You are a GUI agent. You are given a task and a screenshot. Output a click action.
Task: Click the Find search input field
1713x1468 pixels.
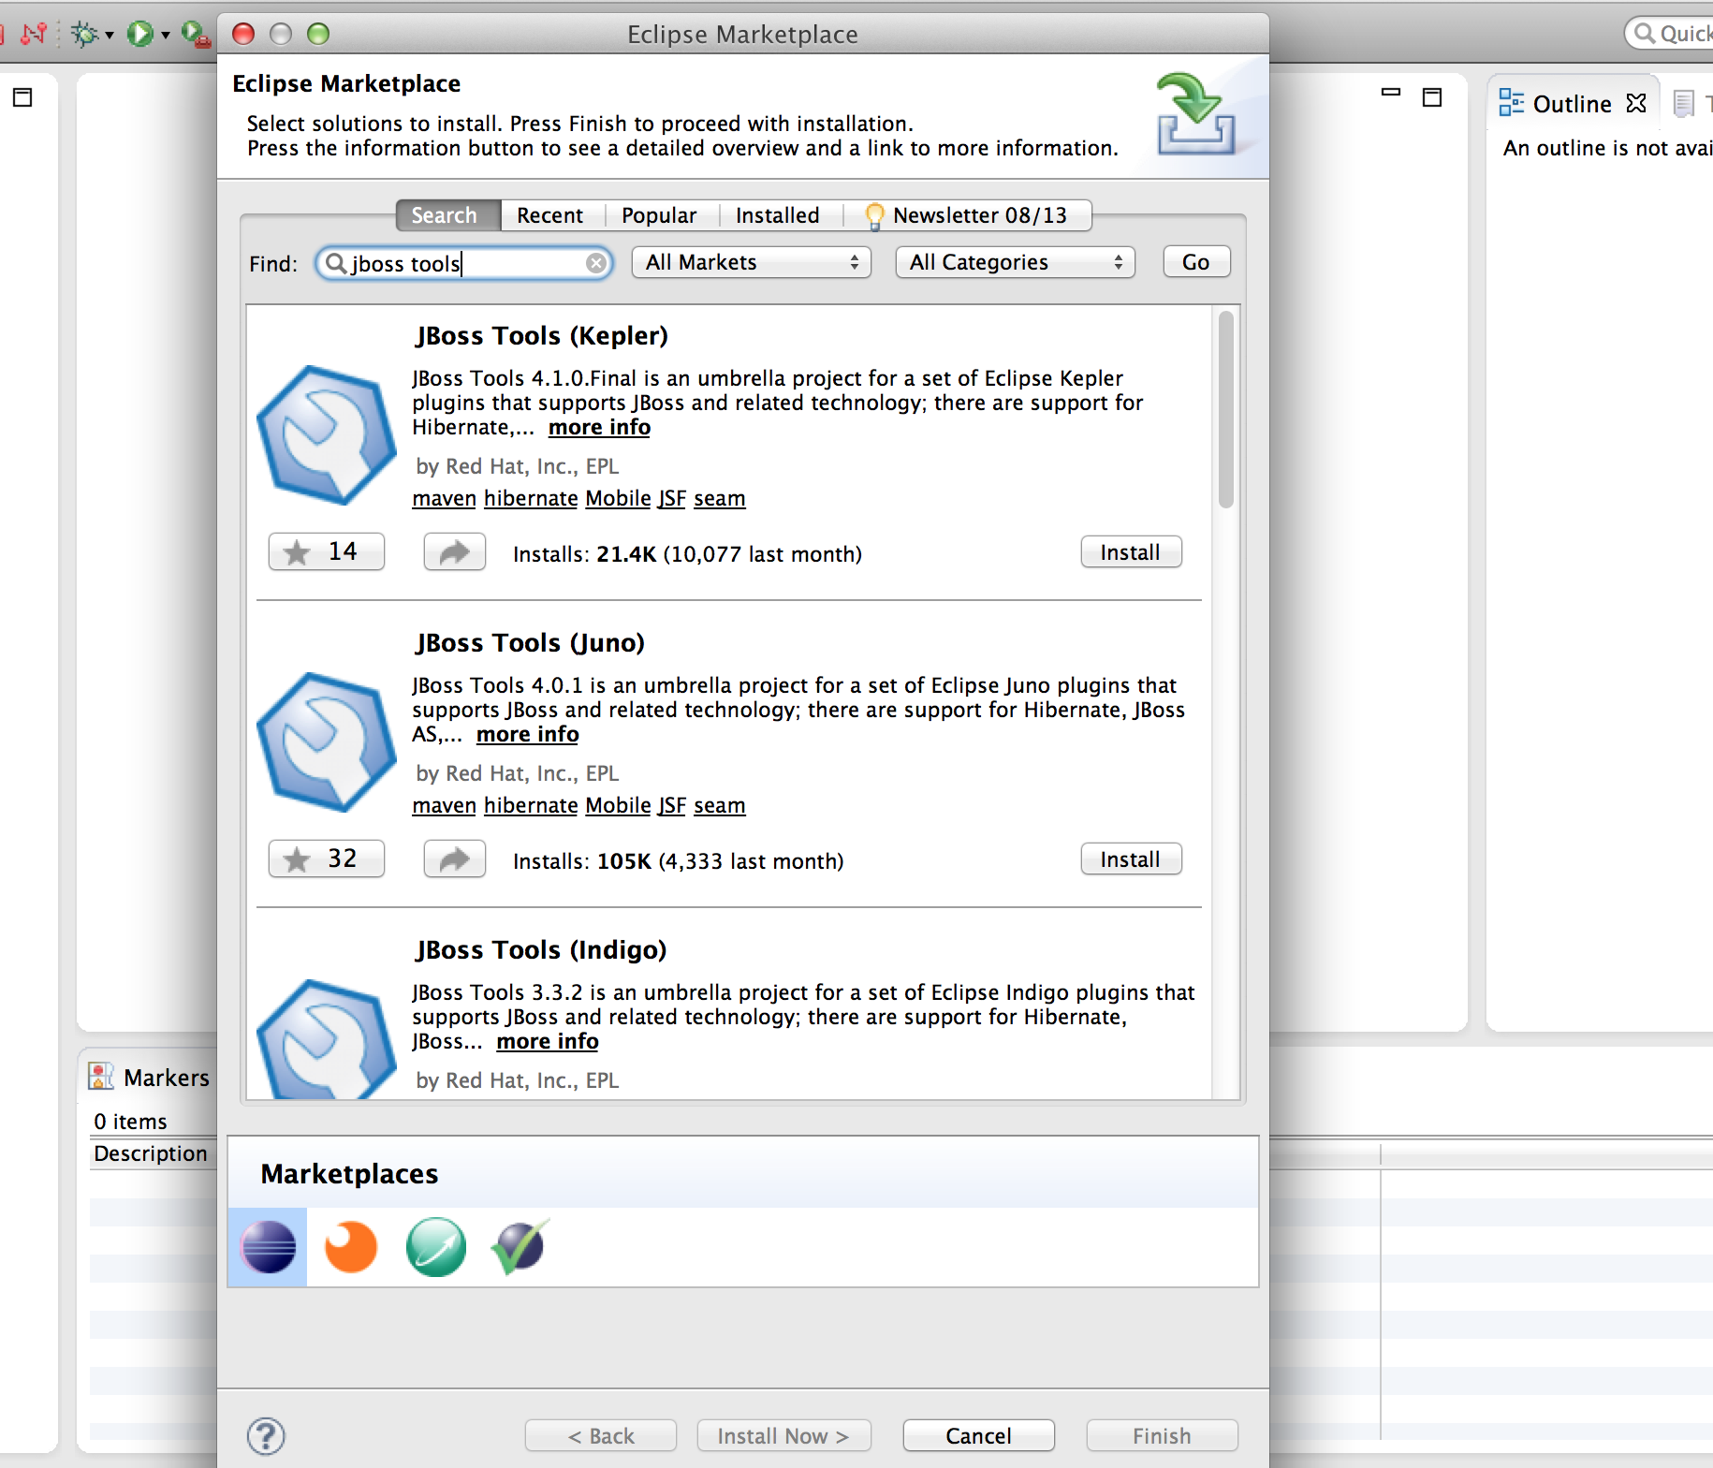(x=466, y=264)
